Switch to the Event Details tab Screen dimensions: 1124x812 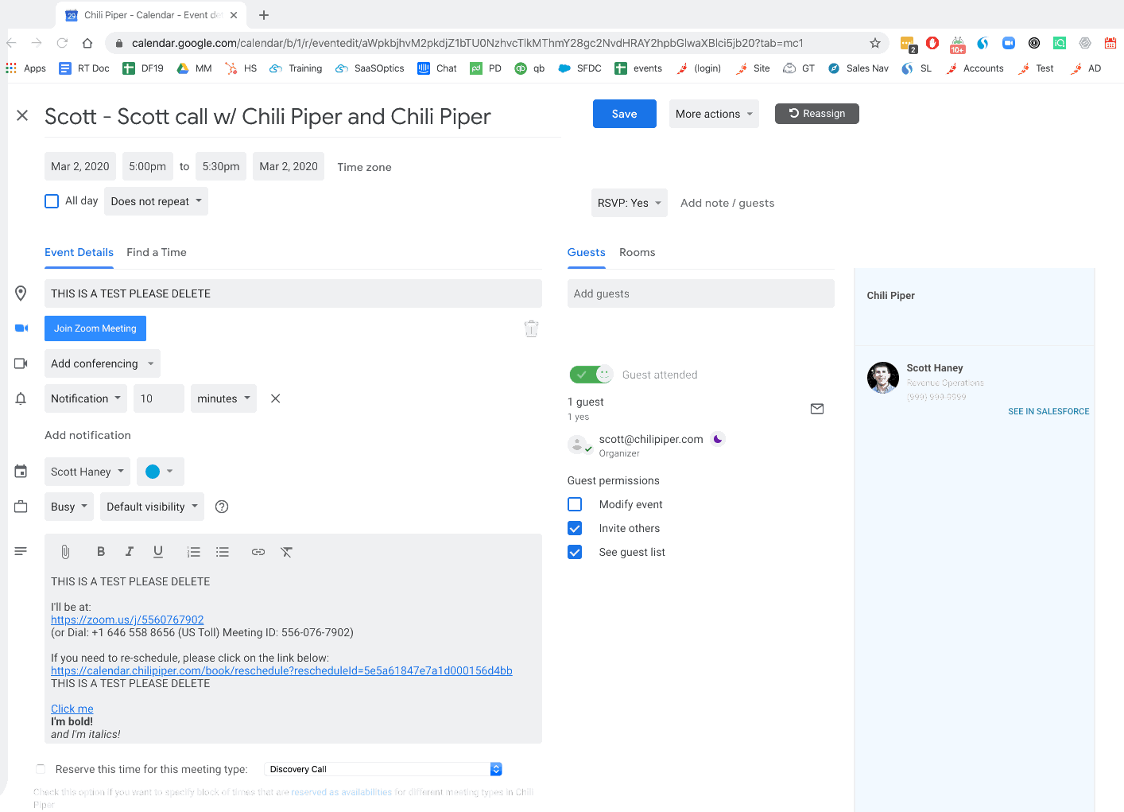click(79, 252)
